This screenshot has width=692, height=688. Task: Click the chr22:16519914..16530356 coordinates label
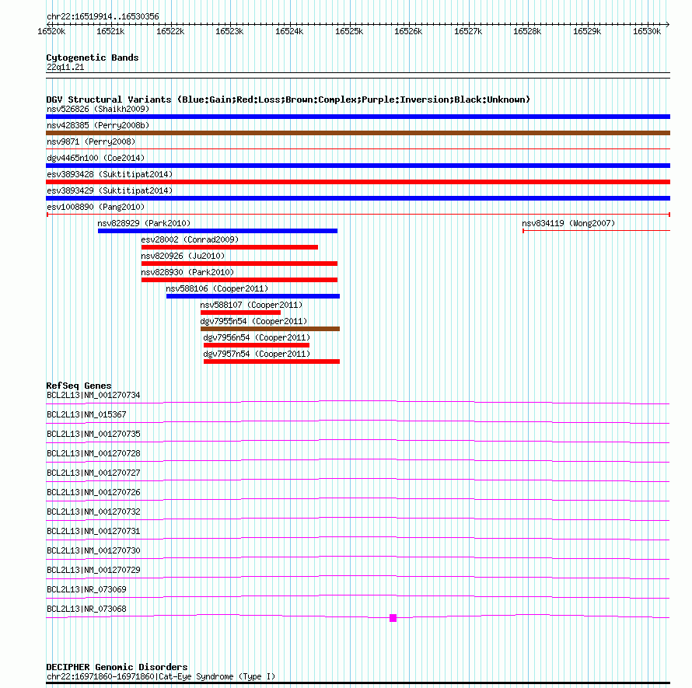point(103,16)
